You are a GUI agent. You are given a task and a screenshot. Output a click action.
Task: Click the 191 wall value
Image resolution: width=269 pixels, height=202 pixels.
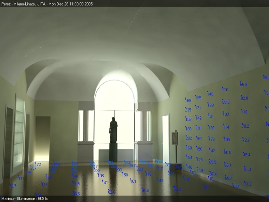click(199, 128)
